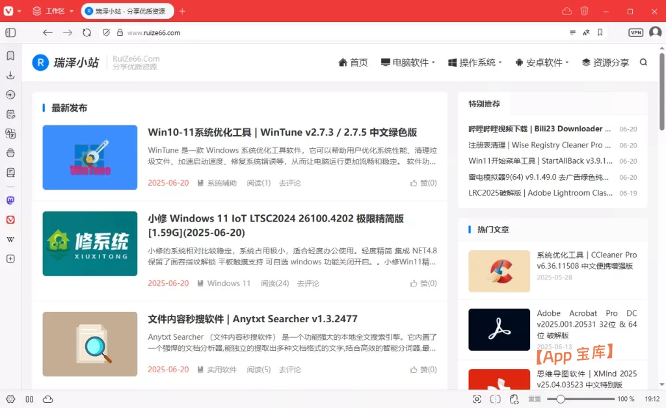Pause page animations from the status bar
The height and width of the screenshot is (408, 666).
[x=29, y=400]
